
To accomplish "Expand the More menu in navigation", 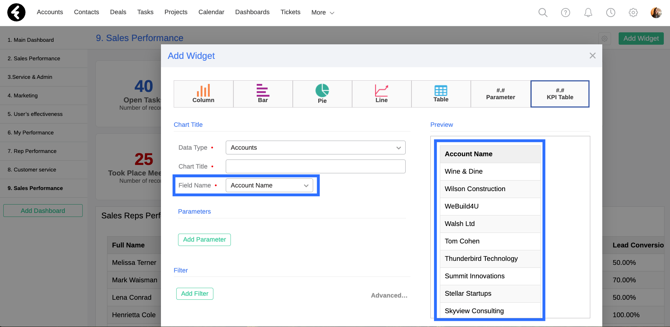I will (x=323, y=12).
